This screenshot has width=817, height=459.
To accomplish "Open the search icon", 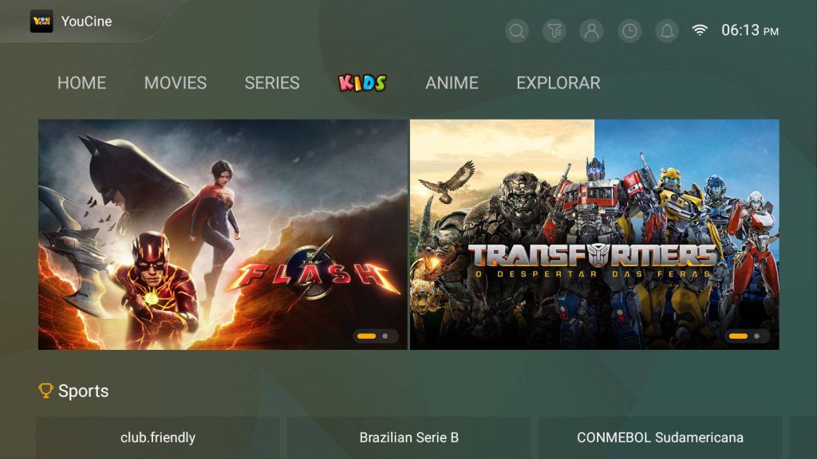I will pyautogui.click(x=517, y=31).
